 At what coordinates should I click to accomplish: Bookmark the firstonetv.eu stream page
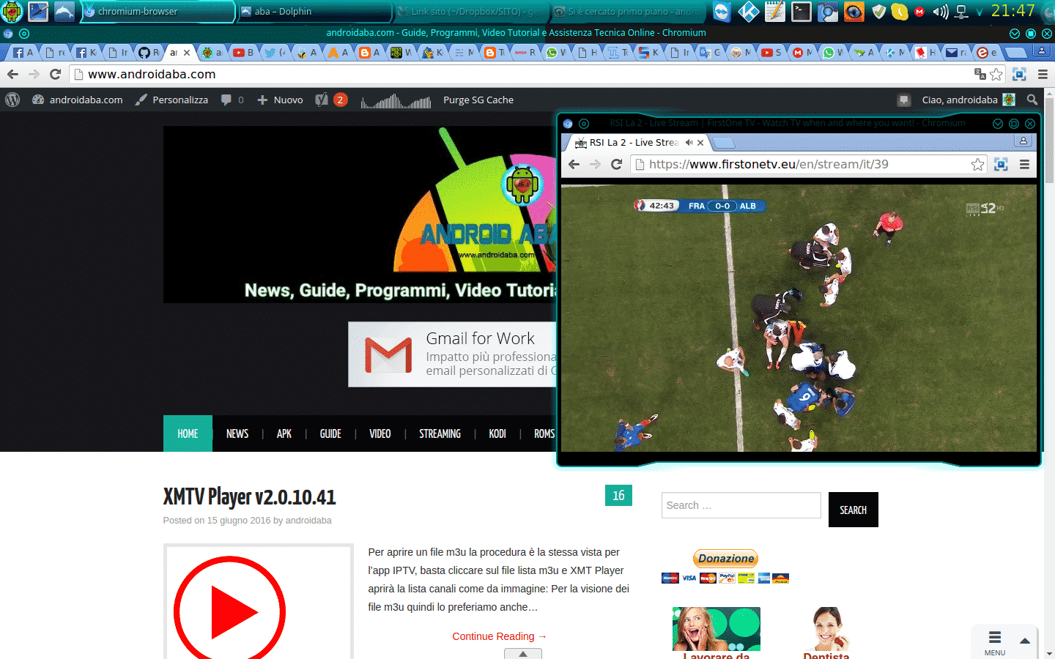[x=977, y=164]
